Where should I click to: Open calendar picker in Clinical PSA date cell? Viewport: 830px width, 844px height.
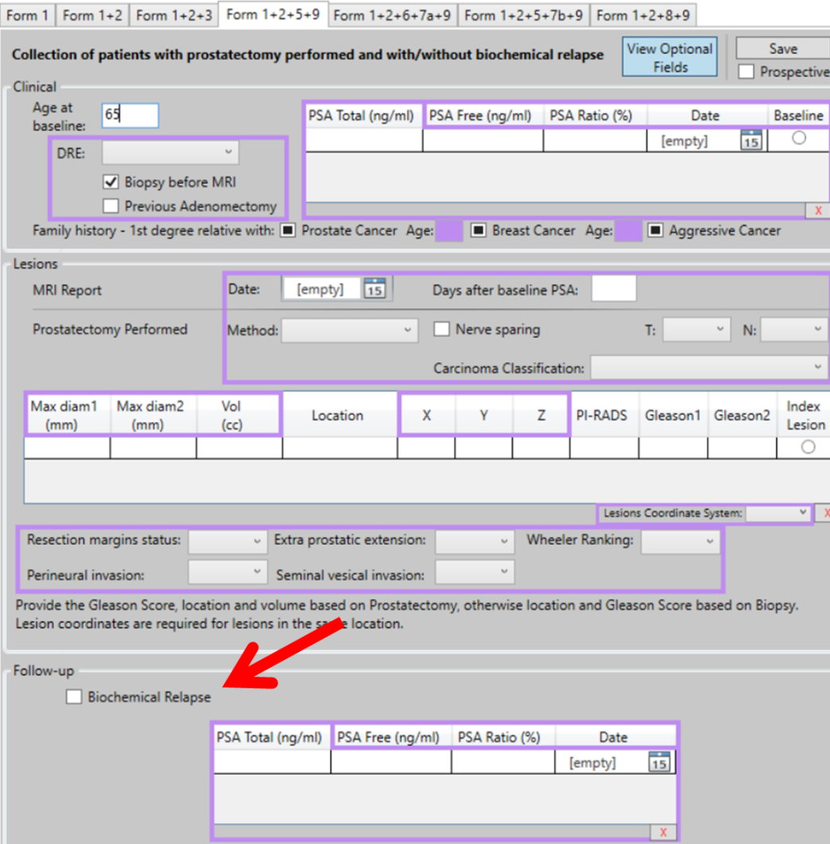[750, 141]
